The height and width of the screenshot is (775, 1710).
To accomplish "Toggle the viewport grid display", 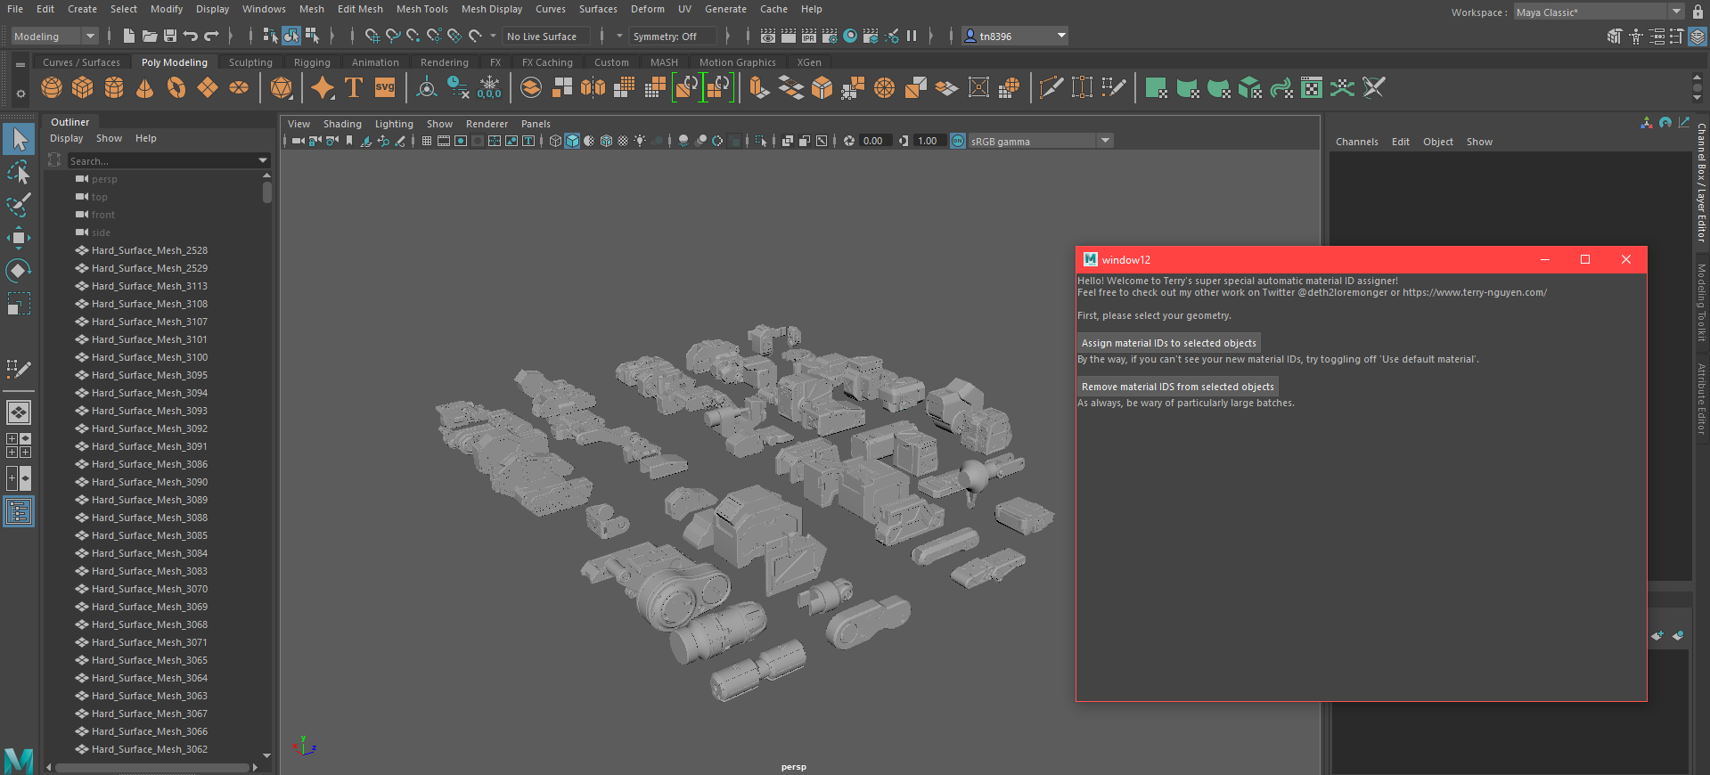I will pos(427,141).
